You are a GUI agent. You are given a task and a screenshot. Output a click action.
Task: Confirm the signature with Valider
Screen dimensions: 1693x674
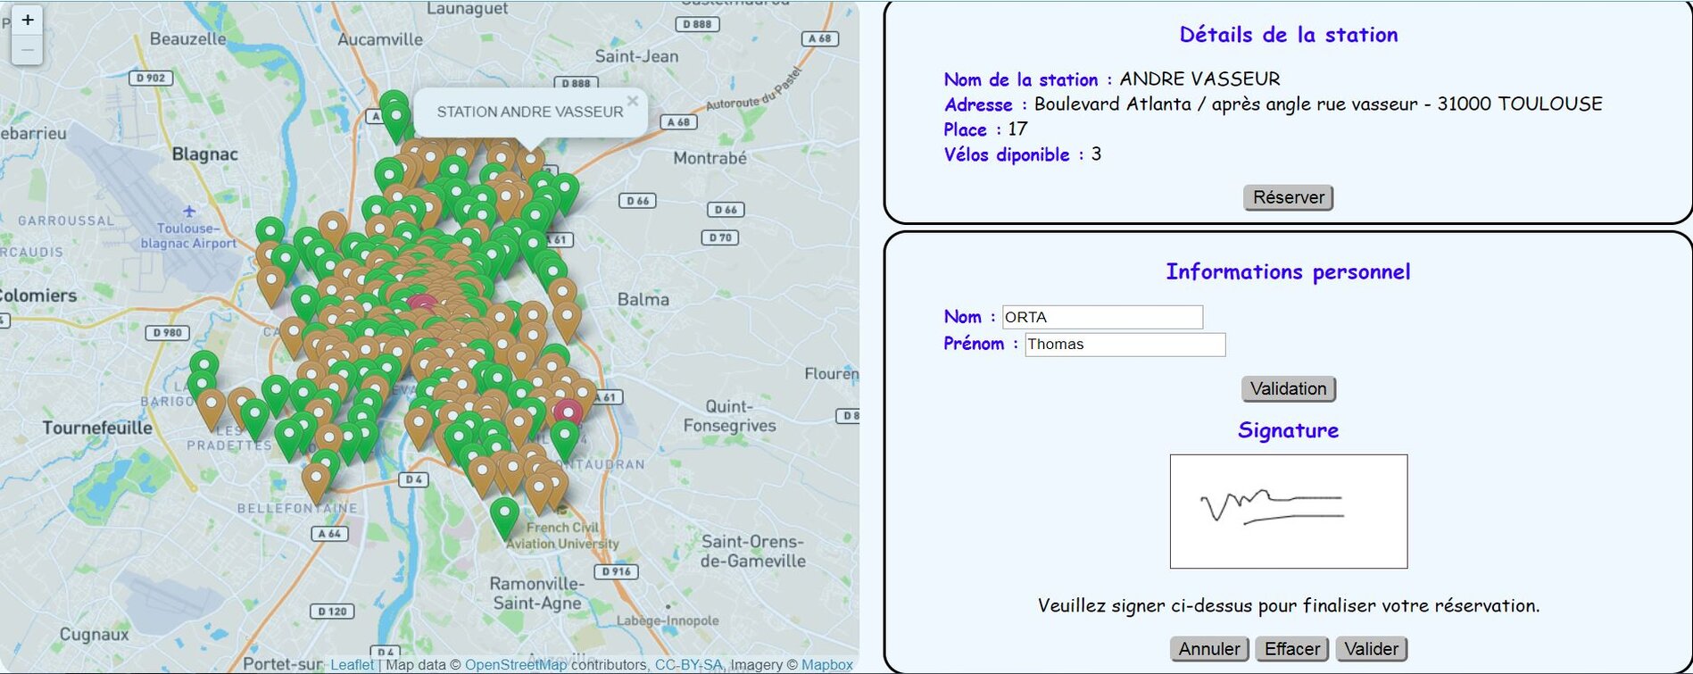(x=1371, y=649)
